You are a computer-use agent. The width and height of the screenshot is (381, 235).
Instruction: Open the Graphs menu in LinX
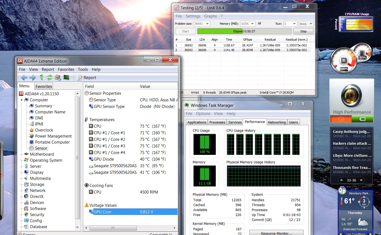pyautogui.click(x=211, y=16)
